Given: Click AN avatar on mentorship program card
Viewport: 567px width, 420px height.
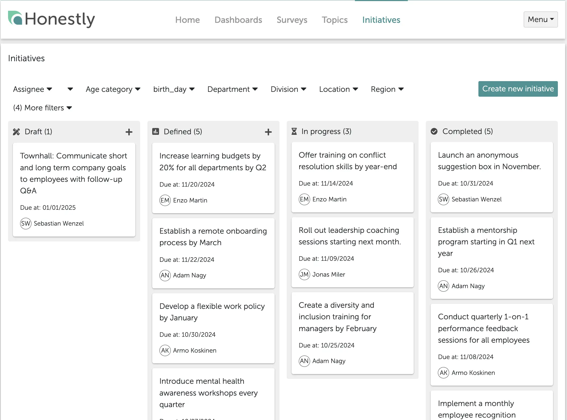Looking at the screenshot, I should pos(444,286).
